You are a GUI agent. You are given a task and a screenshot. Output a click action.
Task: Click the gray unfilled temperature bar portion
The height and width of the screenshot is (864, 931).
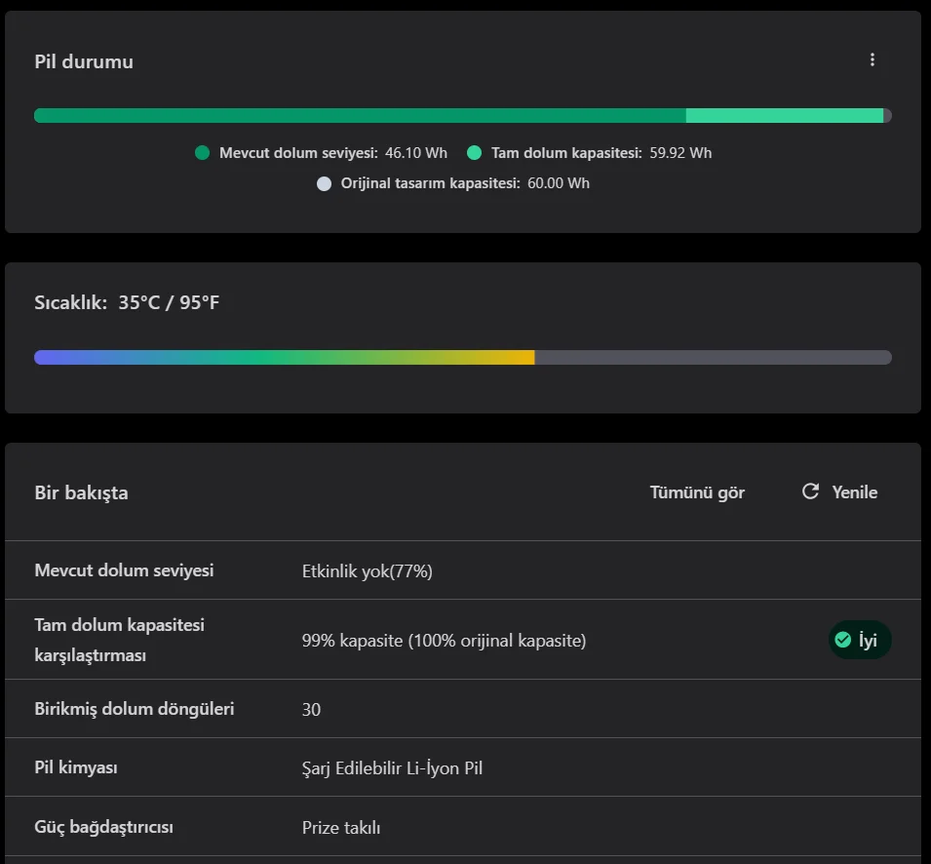pos(713,358)
